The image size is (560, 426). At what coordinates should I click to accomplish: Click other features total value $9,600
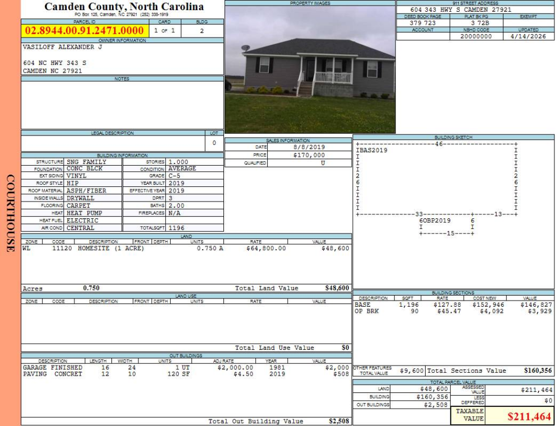412,371
